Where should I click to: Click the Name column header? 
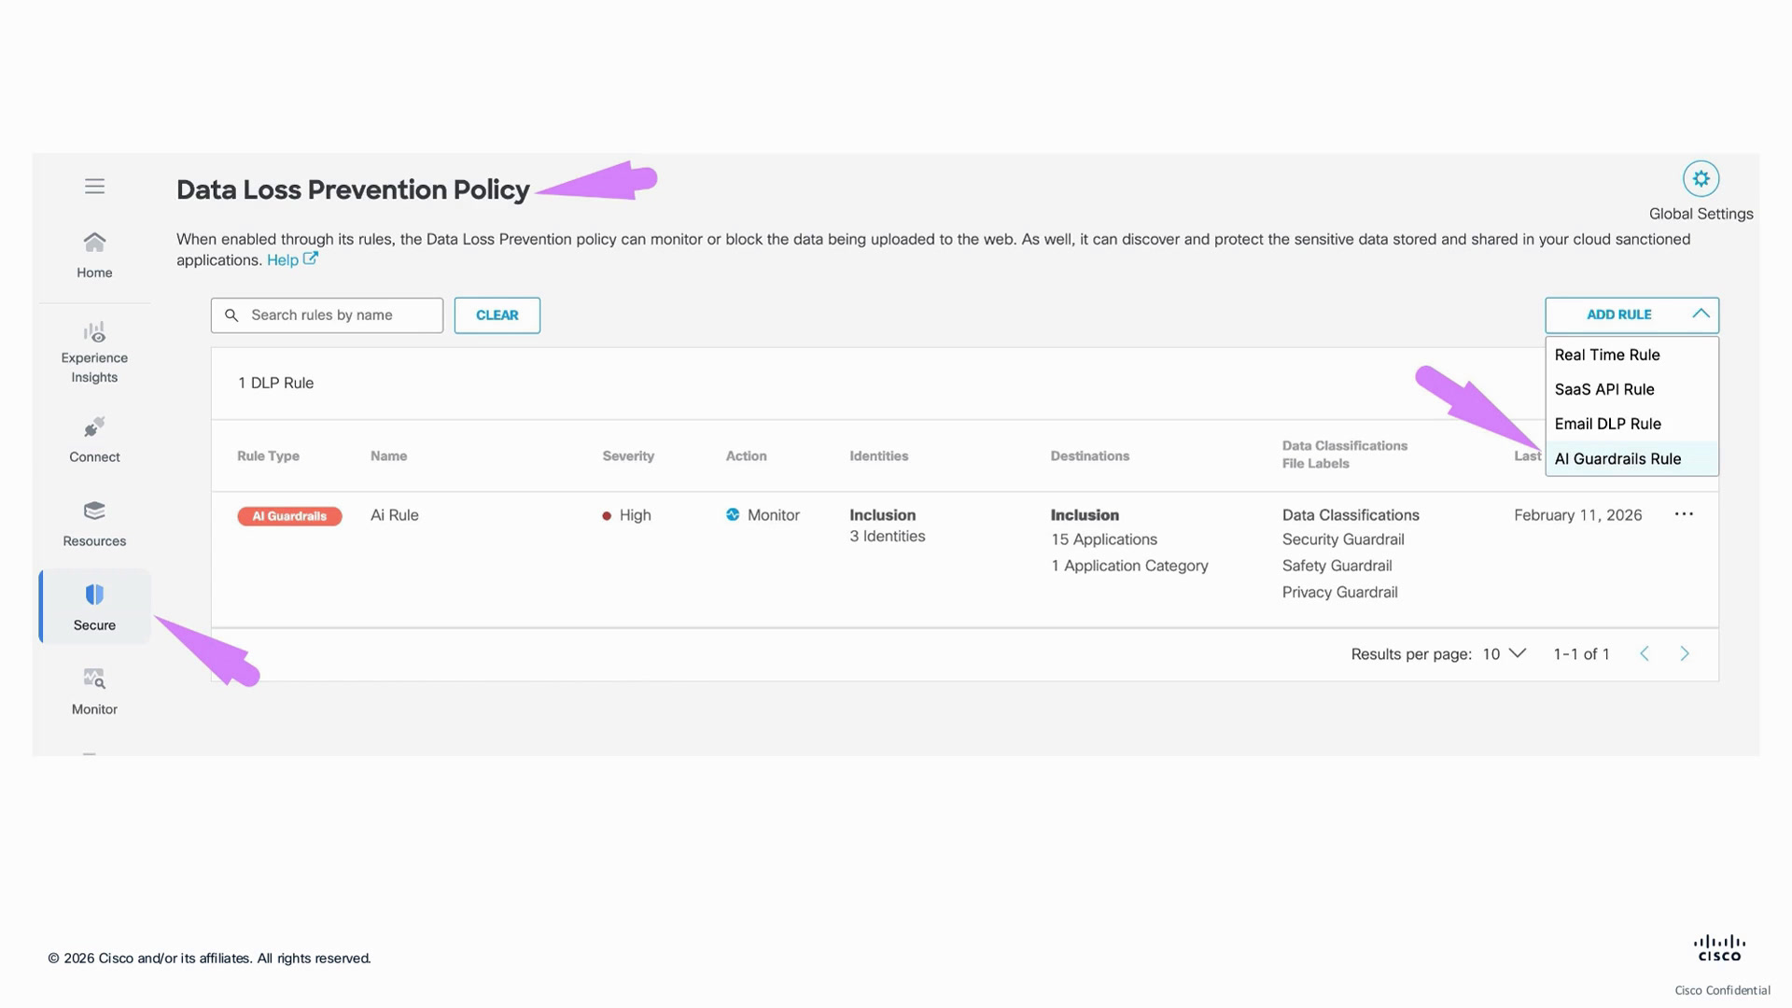(388, 455)
